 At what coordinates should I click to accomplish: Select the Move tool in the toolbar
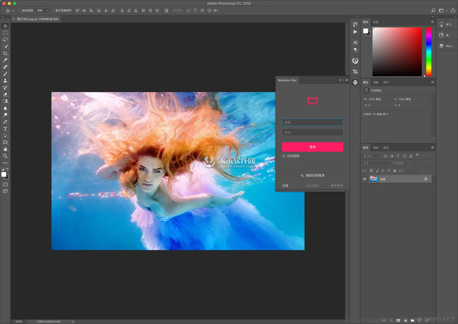[x=5, y=26]
